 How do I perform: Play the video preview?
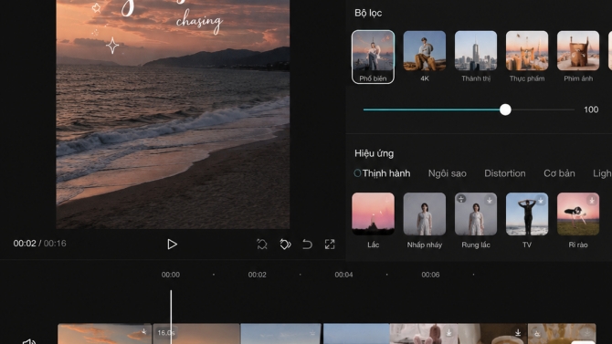(x=172, y=245)
